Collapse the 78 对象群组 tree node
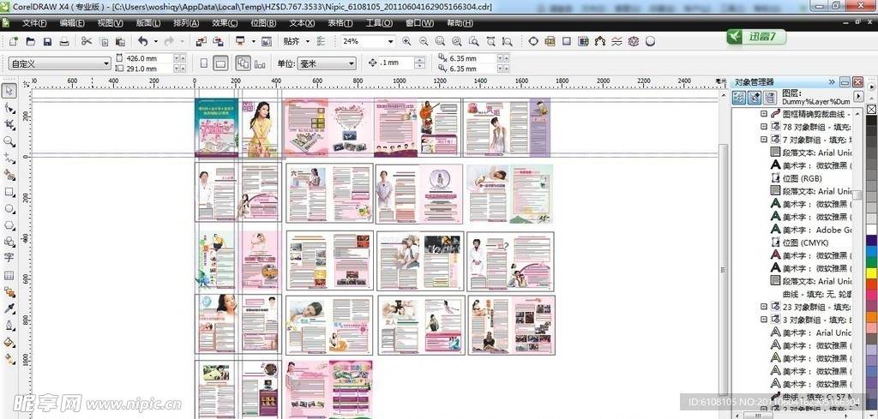This screenshot has width=878, height=419. pyautogui.click(x=764, y=127)
